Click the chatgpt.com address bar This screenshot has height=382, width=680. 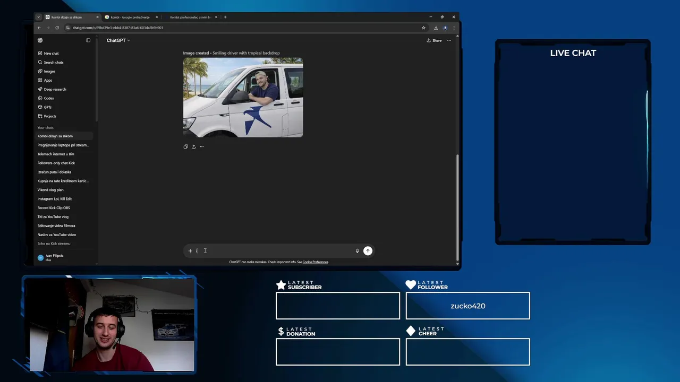pyautogui.click(x=244, y=28)
